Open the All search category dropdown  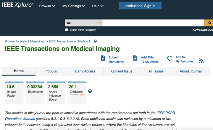coord(84,23)
